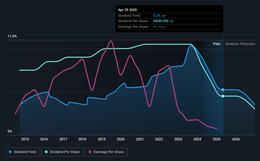Screen dimensions: 260x161
Task: Click the Dividend Yield tooltip row label
Action: (129, 16)
